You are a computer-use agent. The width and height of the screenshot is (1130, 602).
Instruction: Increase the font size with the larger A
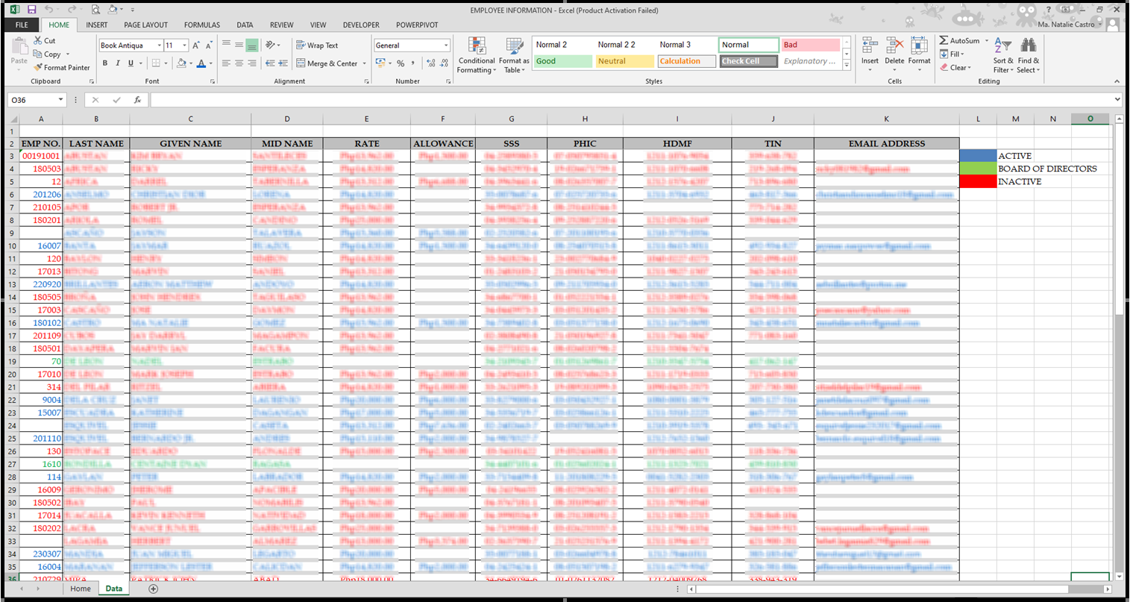(196, 46)
